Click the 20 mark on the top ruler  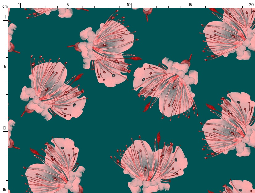pyautogui.click(x=251, y=5)
